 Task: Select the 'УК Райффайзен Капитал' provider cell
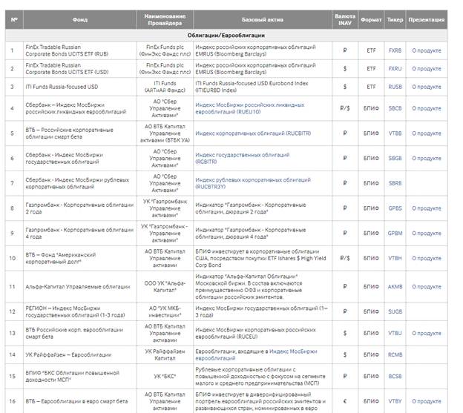point(165,354)
